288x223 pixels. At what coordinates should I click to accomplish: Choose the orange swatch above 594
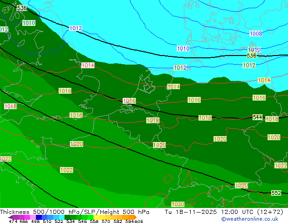(x=131, y=217)
